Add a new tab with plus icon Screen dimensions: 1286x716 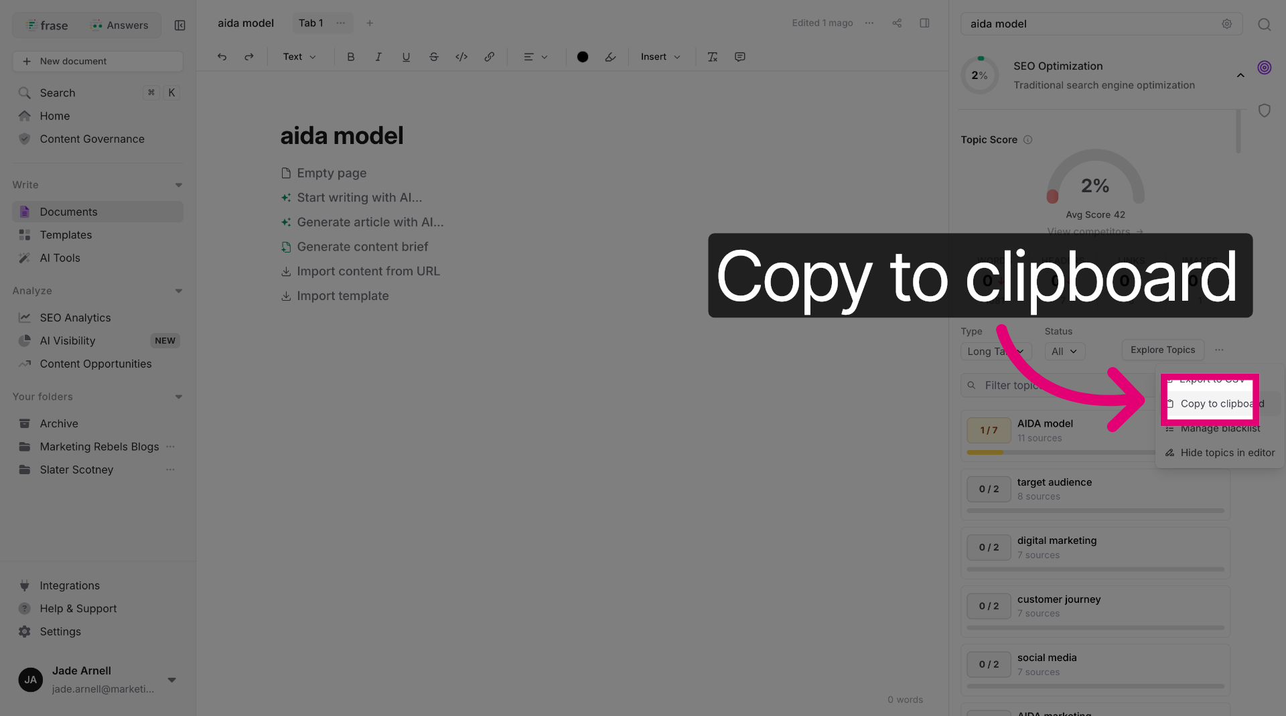[x=370, y=23]
